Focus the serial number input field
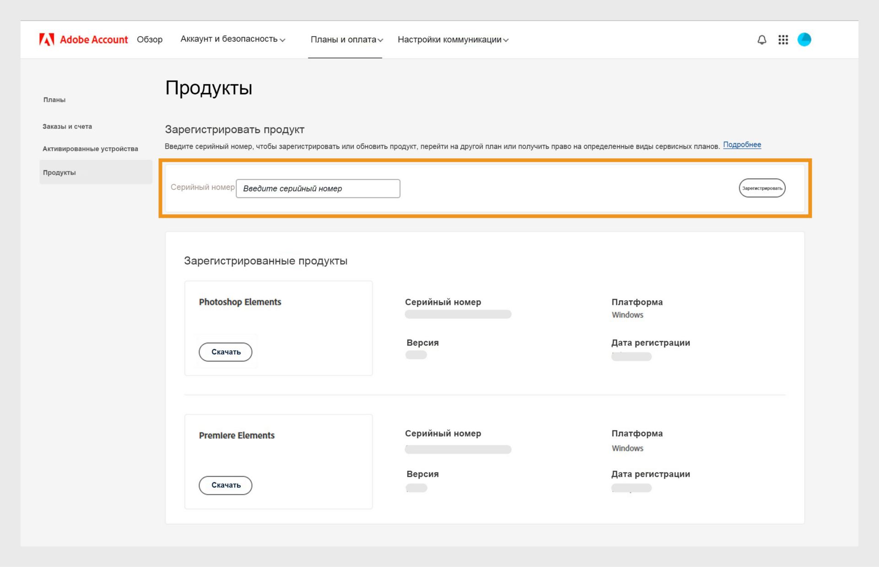The height and width of the screenshot is (567, 879). pyautogui.click(x=318, y=189)
